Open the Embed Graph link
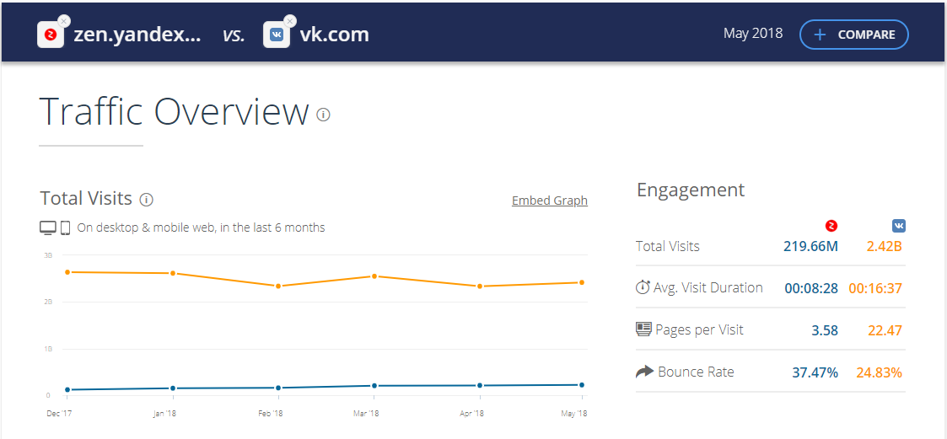 coord(550,201)
